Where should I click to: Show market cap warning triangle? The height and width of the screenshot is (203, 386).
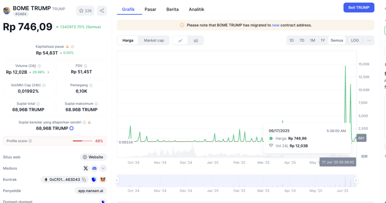(x=67, y=46)
